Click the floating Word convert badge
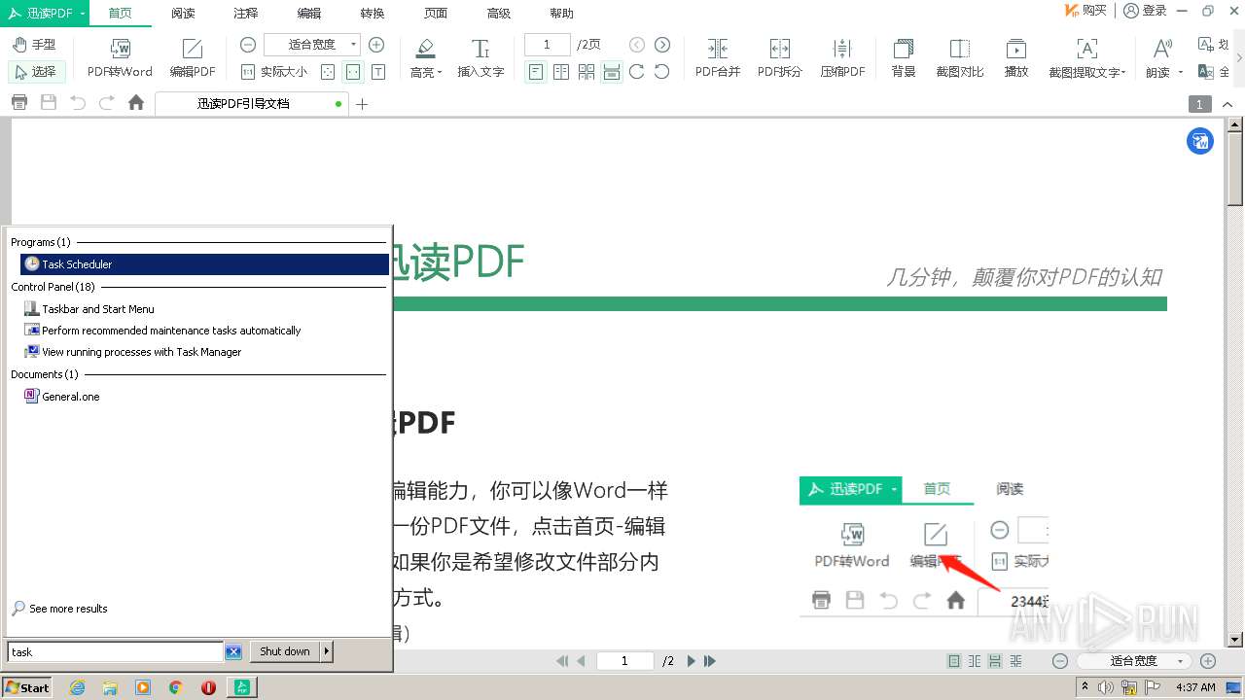Screen dimensions: 1245x700 click(1200, 141)
